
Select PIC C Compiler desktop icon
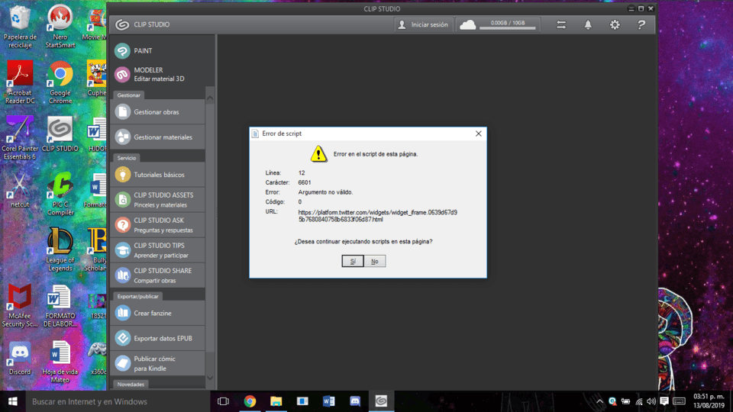coord(60,194)
